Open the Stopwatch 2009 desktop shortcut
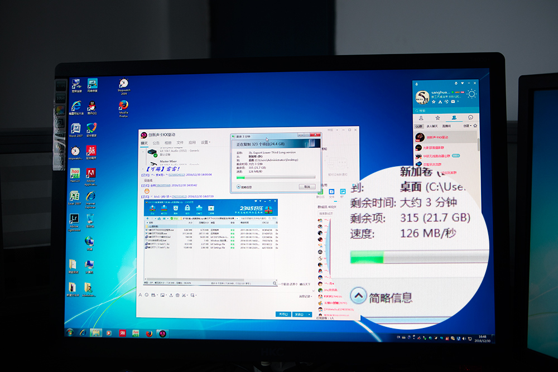This screenshot has width=558, height=372. (x=123, y=86)
